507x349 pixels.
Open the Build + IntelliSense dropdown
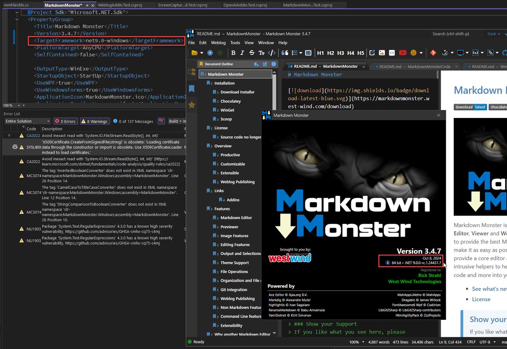tap(177, 121)
